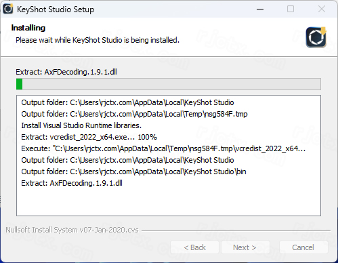The height and width of the screenshot is (263, 338).
Task: Close the KeyShot Studio Setup window
Action: pos(322,9)
